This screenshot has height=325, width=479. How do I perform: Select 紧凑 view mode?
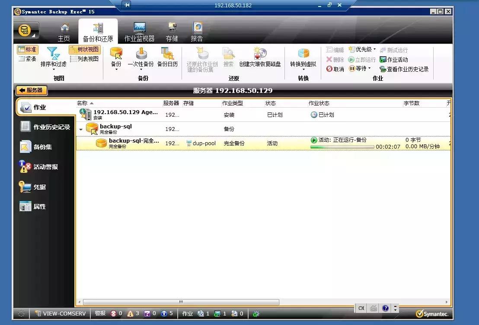point(28,59)
